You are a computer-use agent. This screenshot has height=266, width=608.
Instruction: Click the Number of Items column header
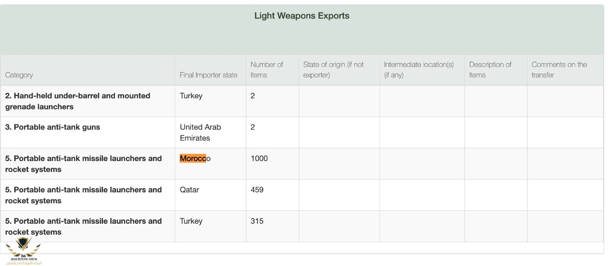[266, 70]
